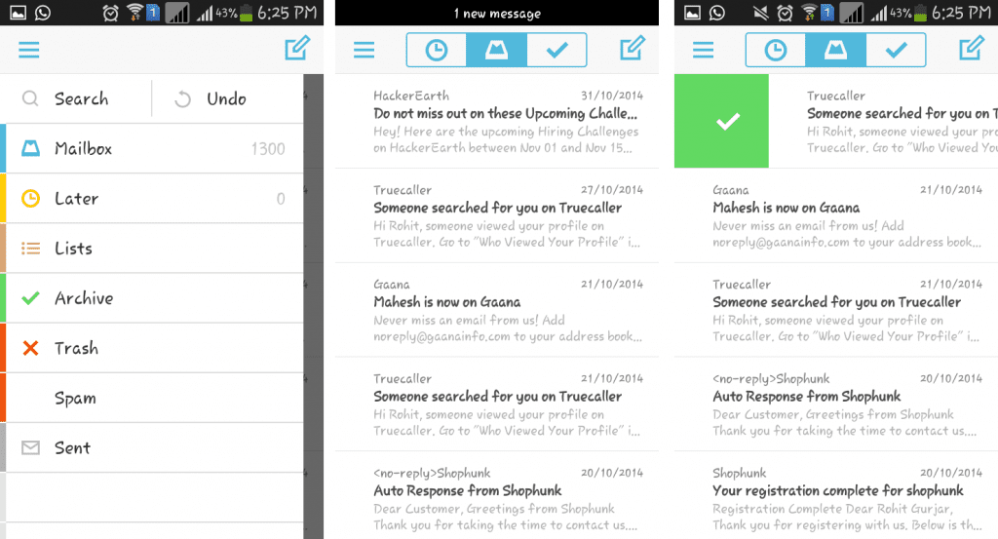The image size is (998, 539).
Task: Open Spam folder in sidebar
Action: tap(151, 398)
